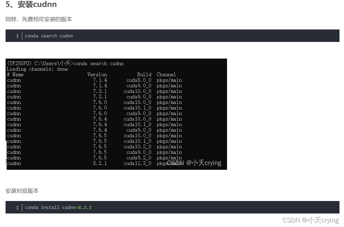
Task: Click build 'cuda10.0_0' in the 7.3.1 row
Action: point(137,91)
